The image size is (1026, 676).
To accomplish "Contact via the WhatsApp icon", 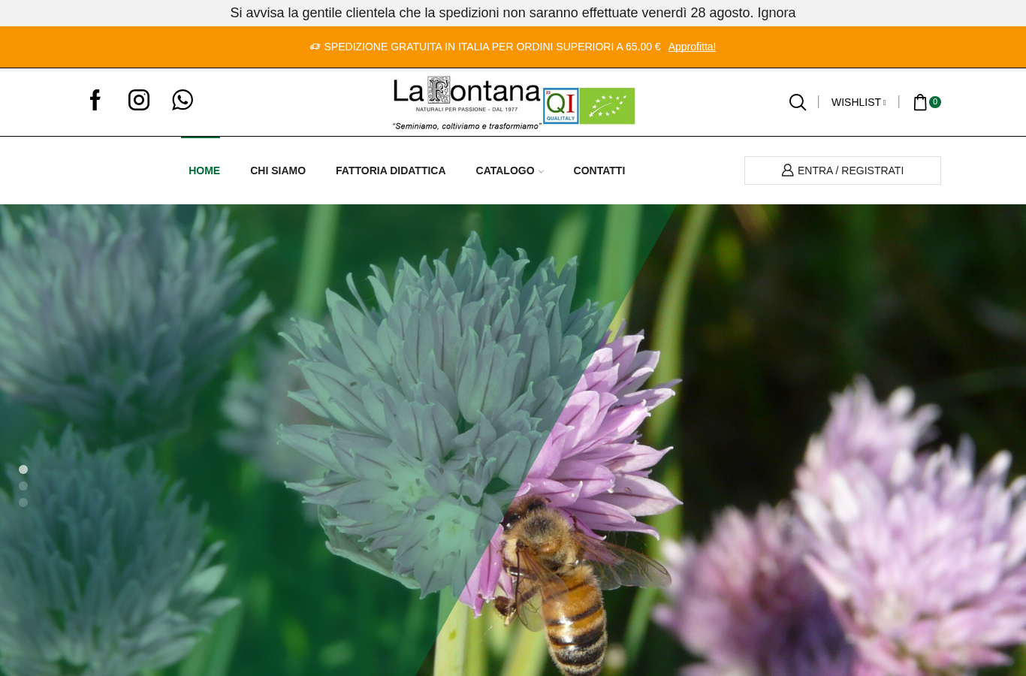I will [x=183, y=100].
